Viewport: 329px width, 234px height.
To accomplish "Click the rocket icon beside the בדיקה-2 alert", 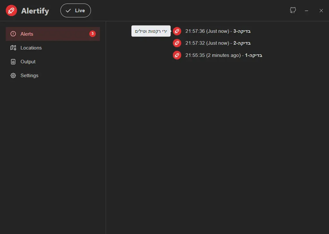I will (x=177, y=43).
